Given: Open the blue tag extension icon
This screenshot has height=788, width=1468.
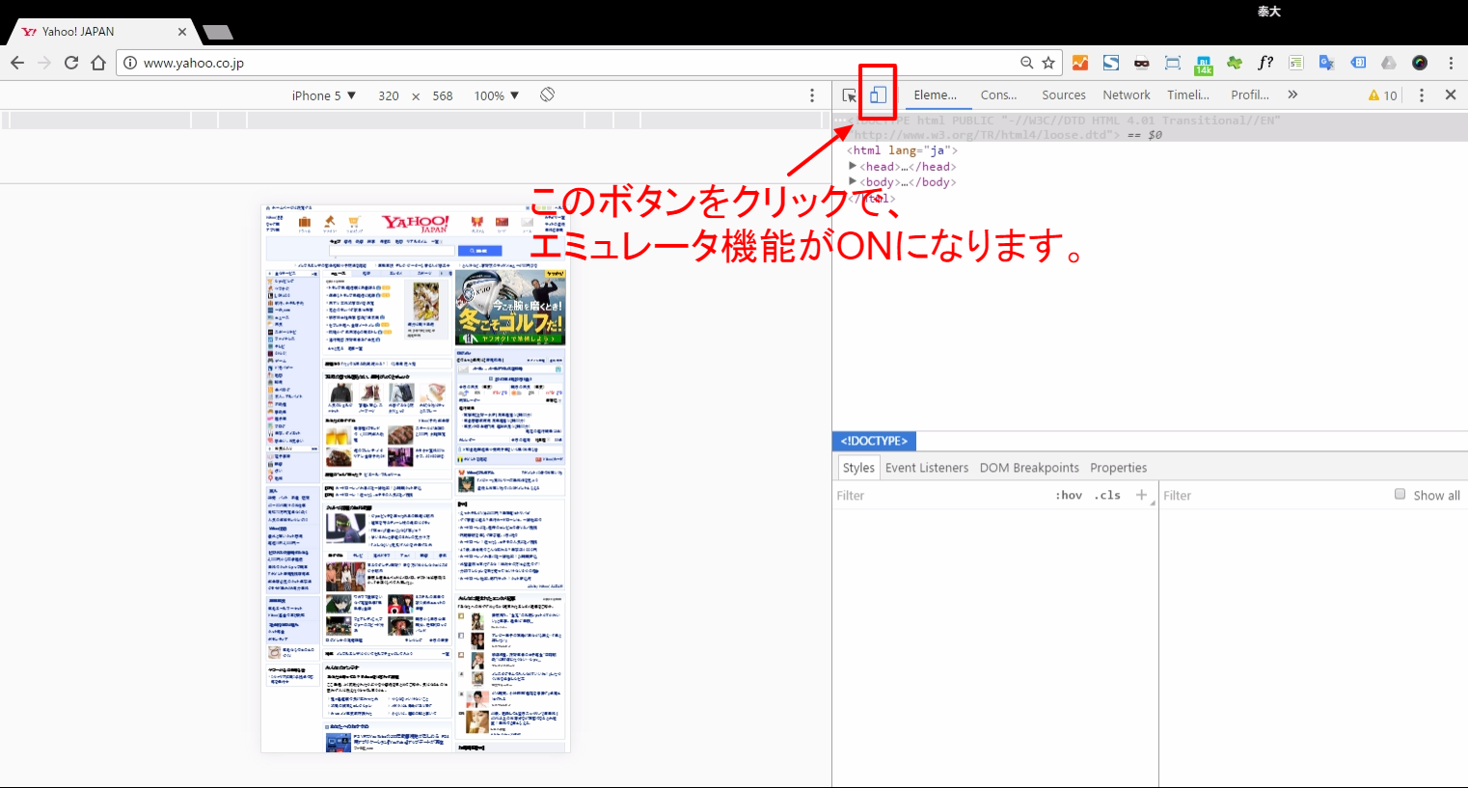Looking at the screenshot, I should pos(1358,63).
